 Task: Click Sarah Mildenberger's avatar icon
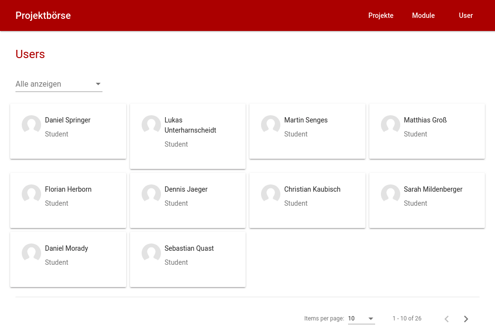[x=390, y=194]
